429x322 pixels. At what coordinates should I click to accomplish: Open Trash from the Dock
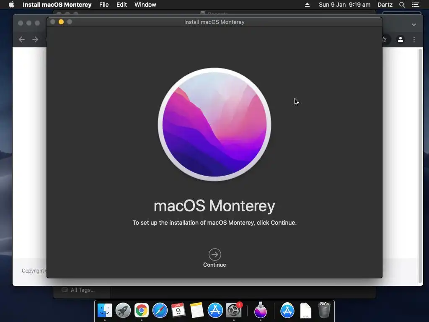coord(324,310)
